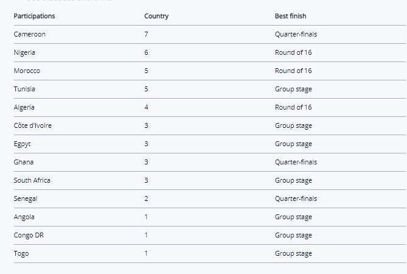Viewport: 407px width, 274px height.
Task: Select the Morocco entry
Action: pyautogui.click(x=27, y=71)
